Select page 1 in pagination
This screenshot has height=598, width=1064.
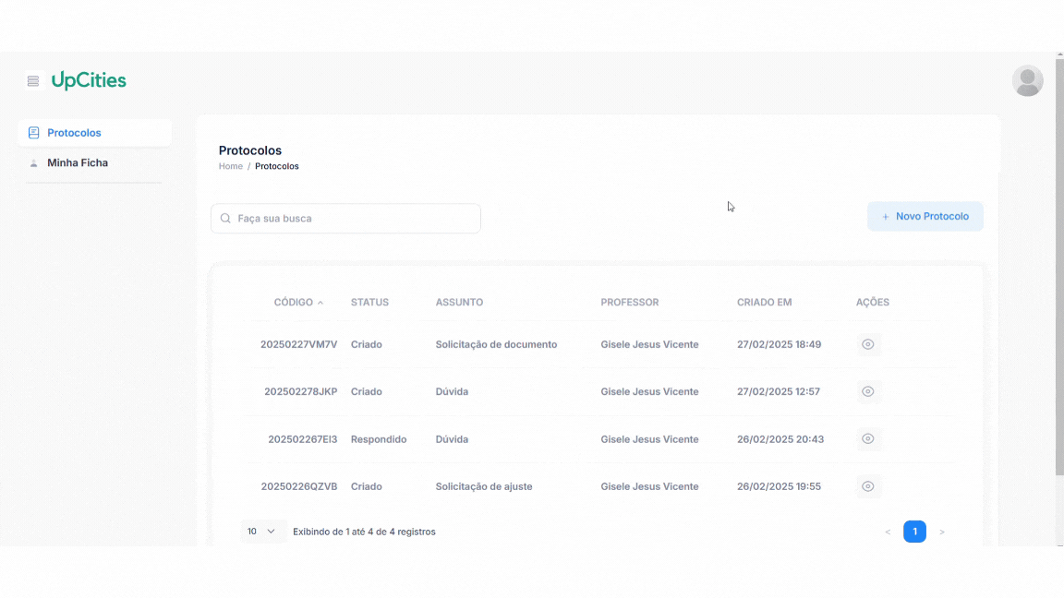coord(914,532)
